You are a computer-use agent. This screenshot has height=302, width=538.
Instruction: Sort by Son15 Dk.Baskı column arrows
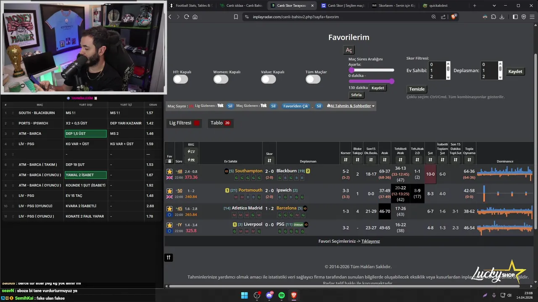click(371, 160)
